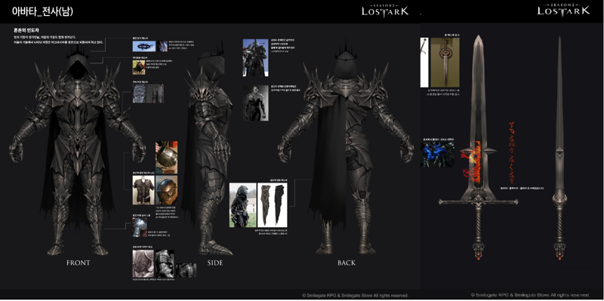Click the BACK view label
Screen dimensions: 604x301
[x=347, y=263]
